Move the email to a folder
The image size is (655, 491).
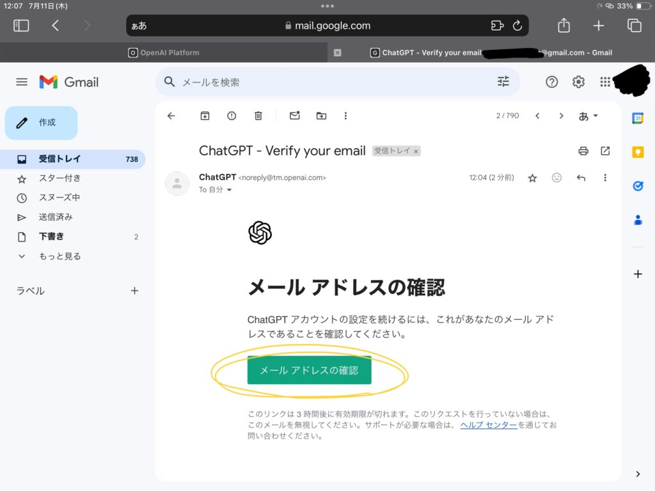pyautogui.click(x=321, y=116)
